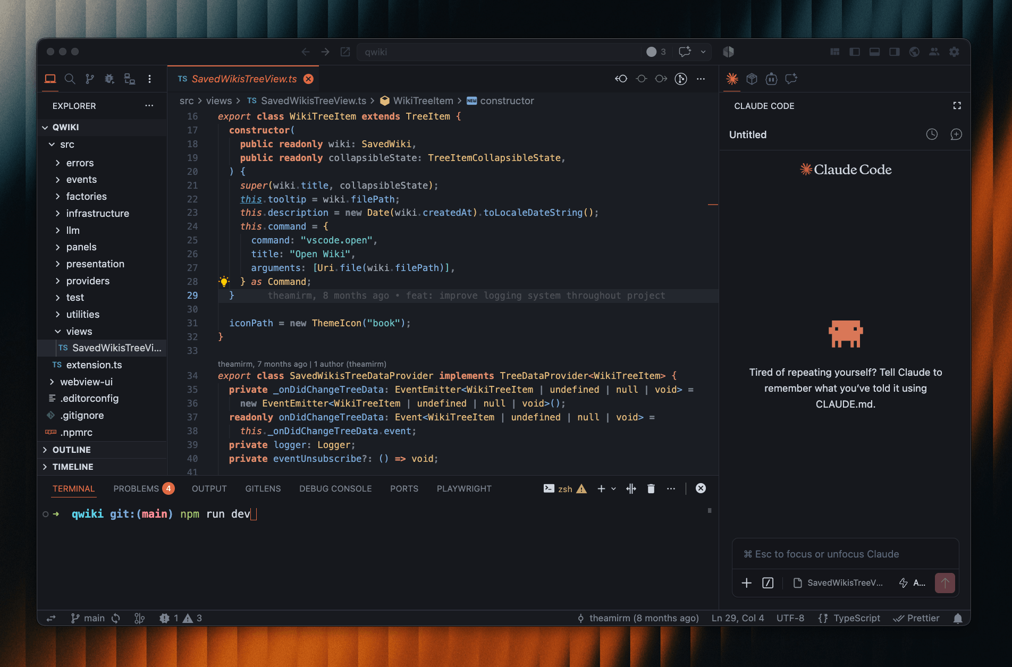Open new terminal launch profile dropdown

click(x=614, y=488)
